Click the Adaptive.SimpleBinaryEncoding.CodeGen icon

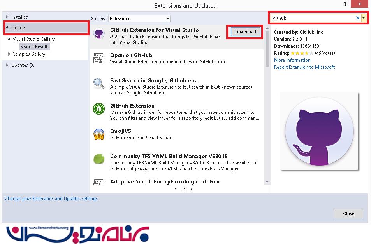coord(99,182)
